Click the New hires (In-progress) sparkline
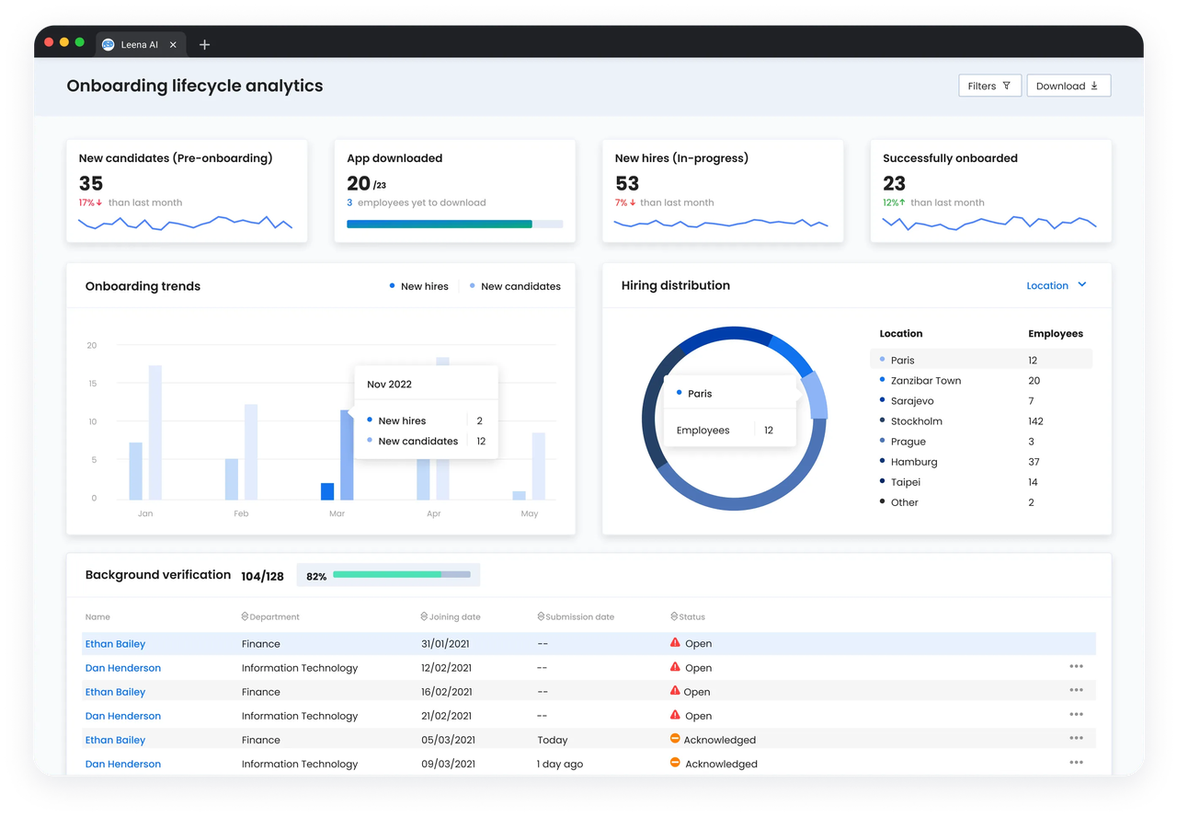The image size is (1177, 817). (x=721, y=223)
